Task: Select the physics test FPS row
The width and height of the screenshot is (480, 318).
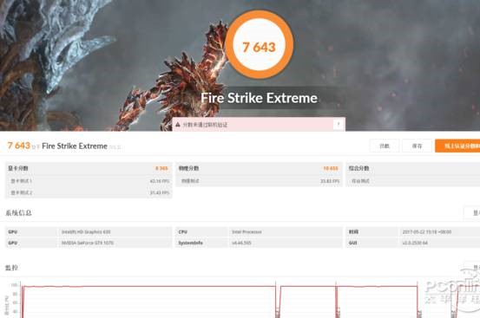Action: (259, 181)
